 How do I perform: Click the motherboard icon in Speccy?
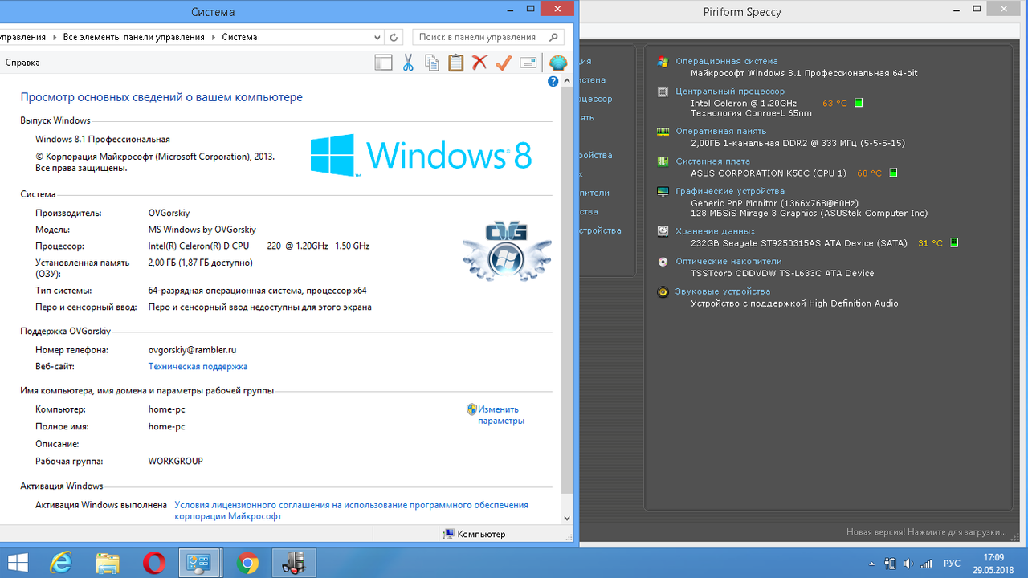663,161
